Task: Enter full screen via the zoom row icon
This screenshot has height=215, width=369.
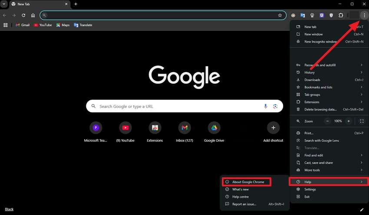Action: [362, 121]
